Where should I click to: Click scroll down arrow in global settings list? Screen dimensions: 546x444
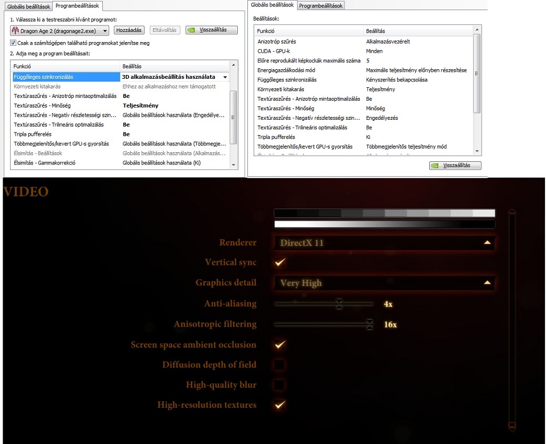pos(477,151)
